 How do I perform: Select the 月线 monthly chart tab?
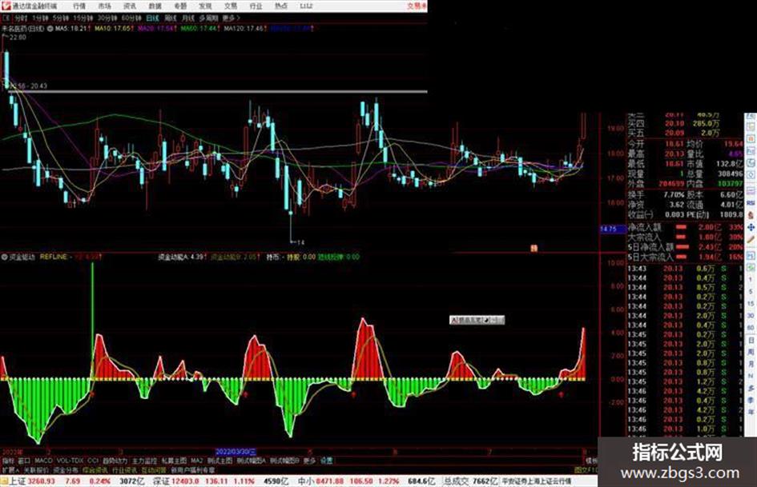click(x=187, y=18)
